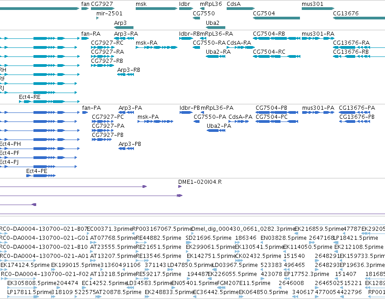Click the DME1-020I04.R feature label
Viewport: 385px width, 299px height.
point(200,182)
